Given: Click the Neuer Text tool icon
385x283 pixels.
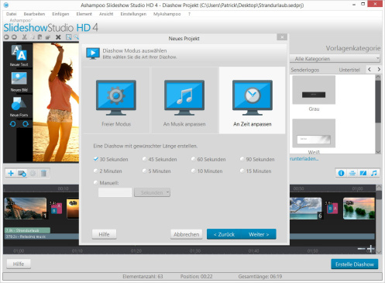Looking at the screenshot, I should pos(19,53).
